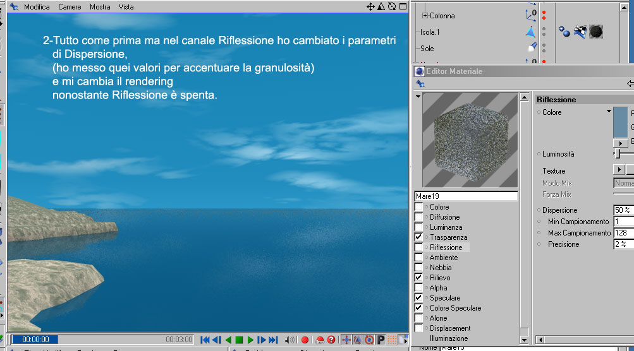Screen dimensions: 634x351
Task: Click the viewport move camera icon
Action: (x=370, y=6)
